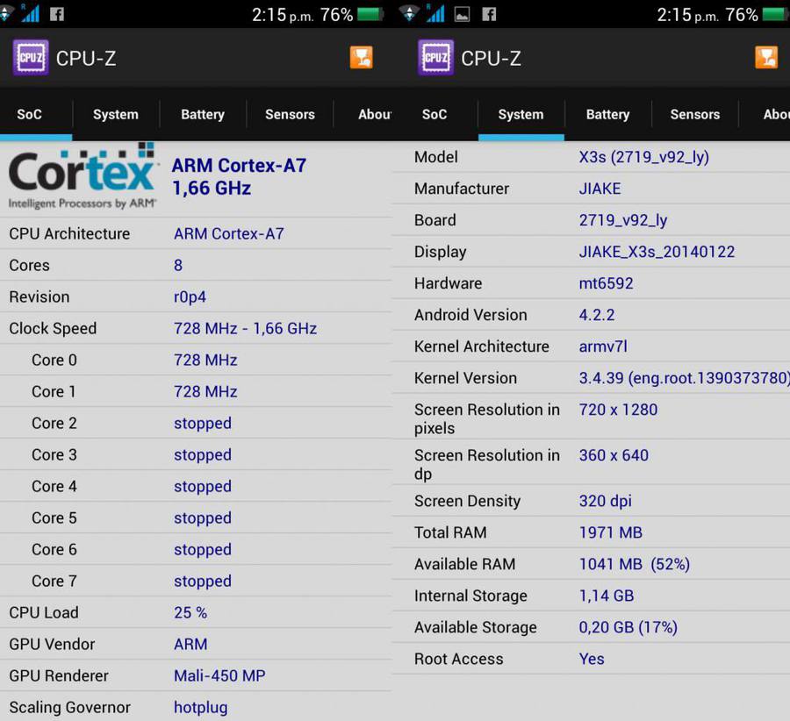Tap Available RAM value '1041 MB (52%)'
790x721 pixels.
coord(635,564)
